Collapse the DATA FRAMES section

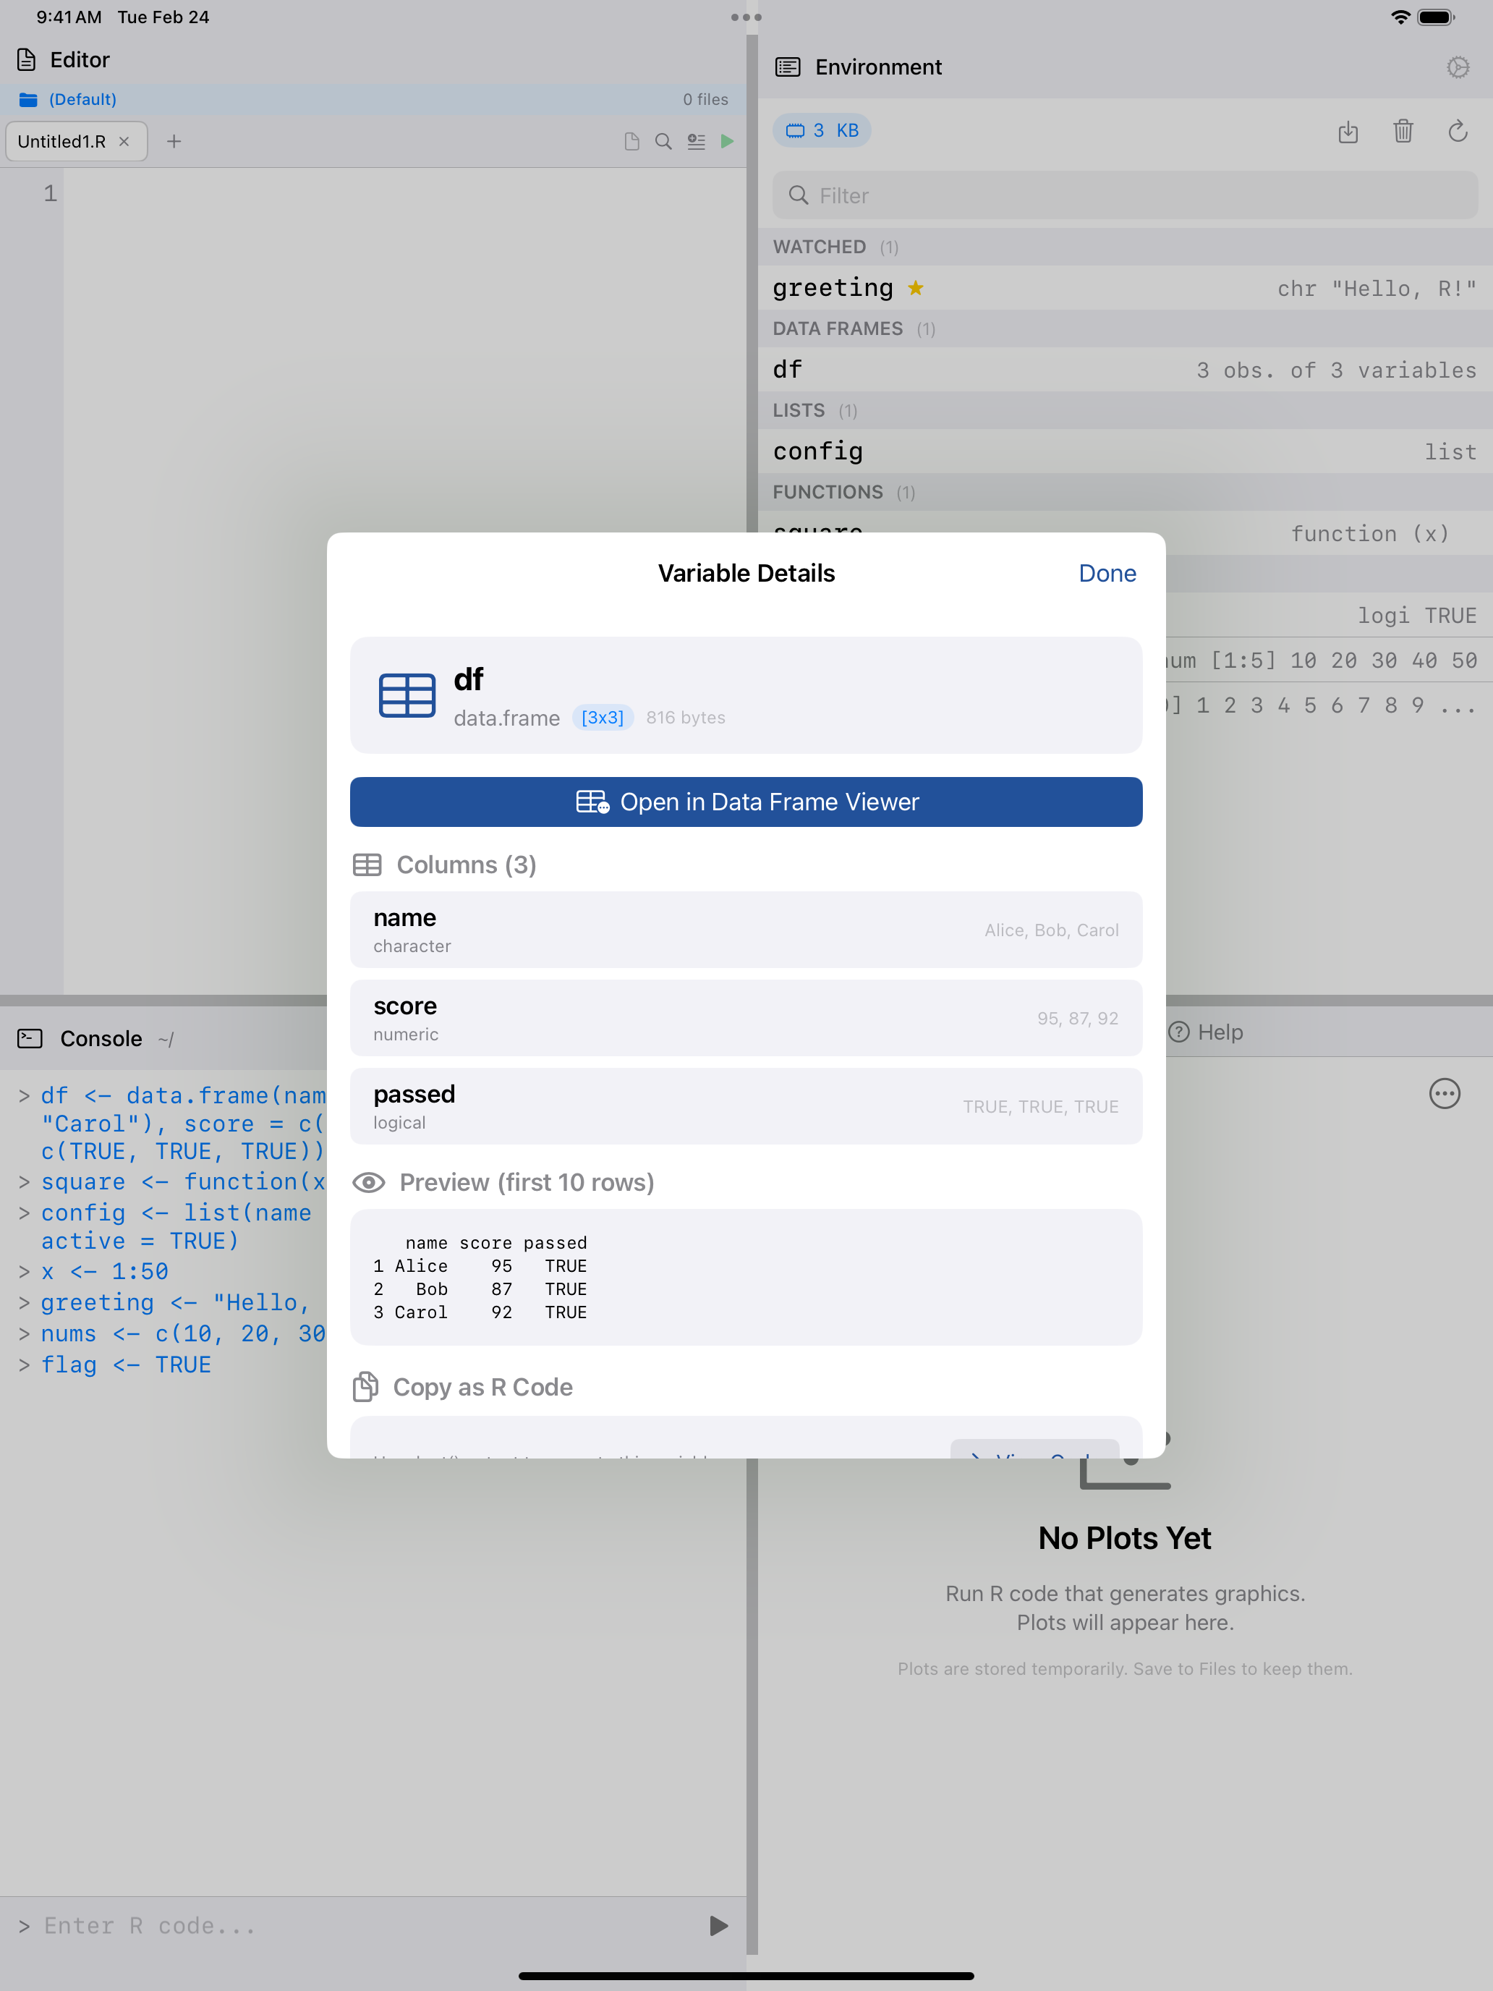(838, 328)
